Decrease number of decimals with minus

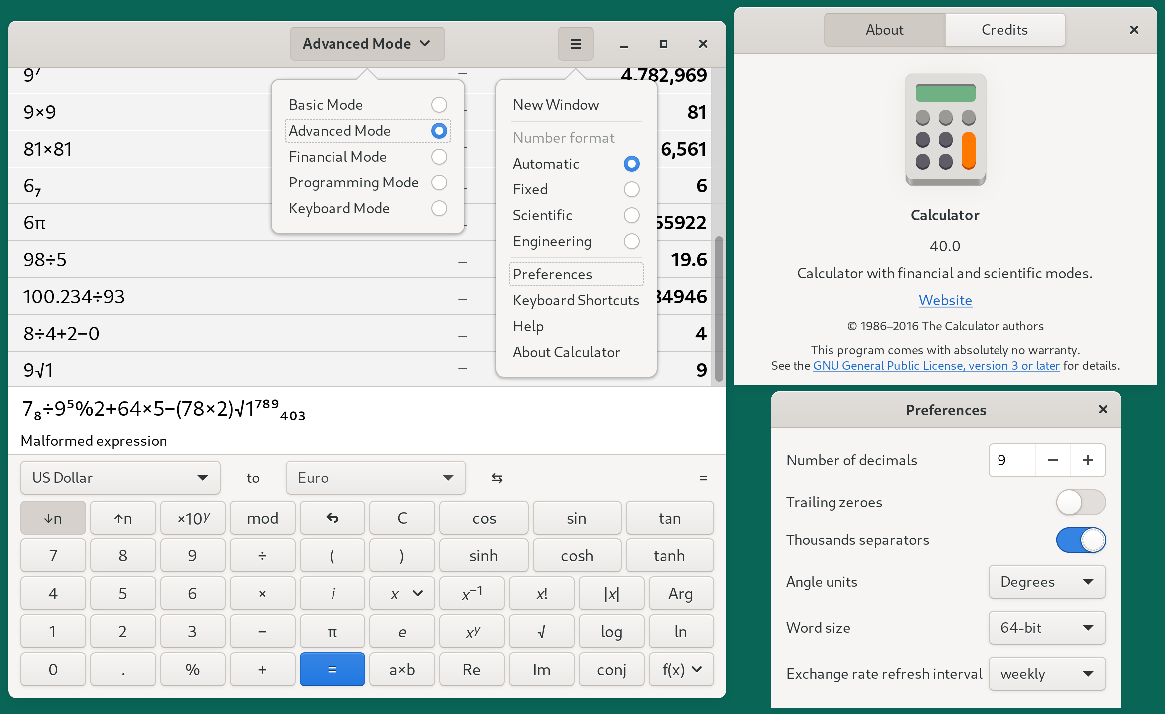pos(1053,460)
